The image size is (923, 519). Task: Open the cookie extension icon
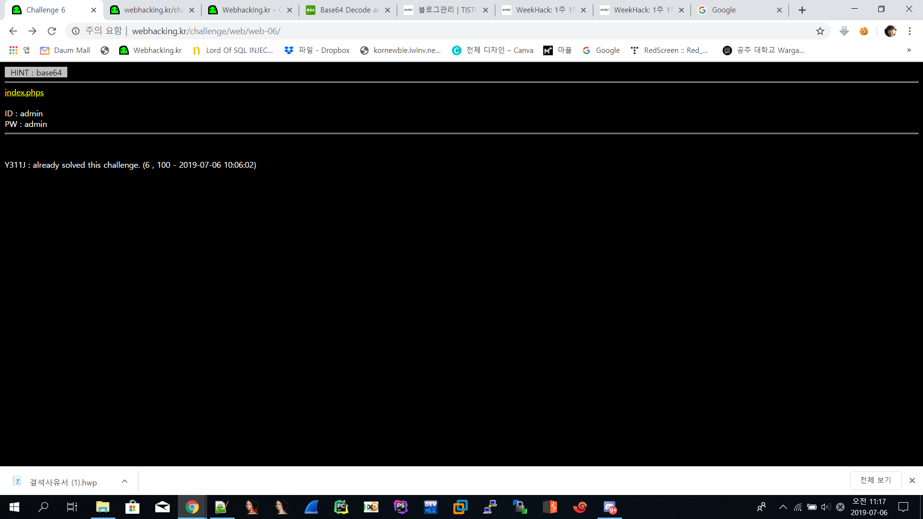pyautogui.click(x=864, y=31)
